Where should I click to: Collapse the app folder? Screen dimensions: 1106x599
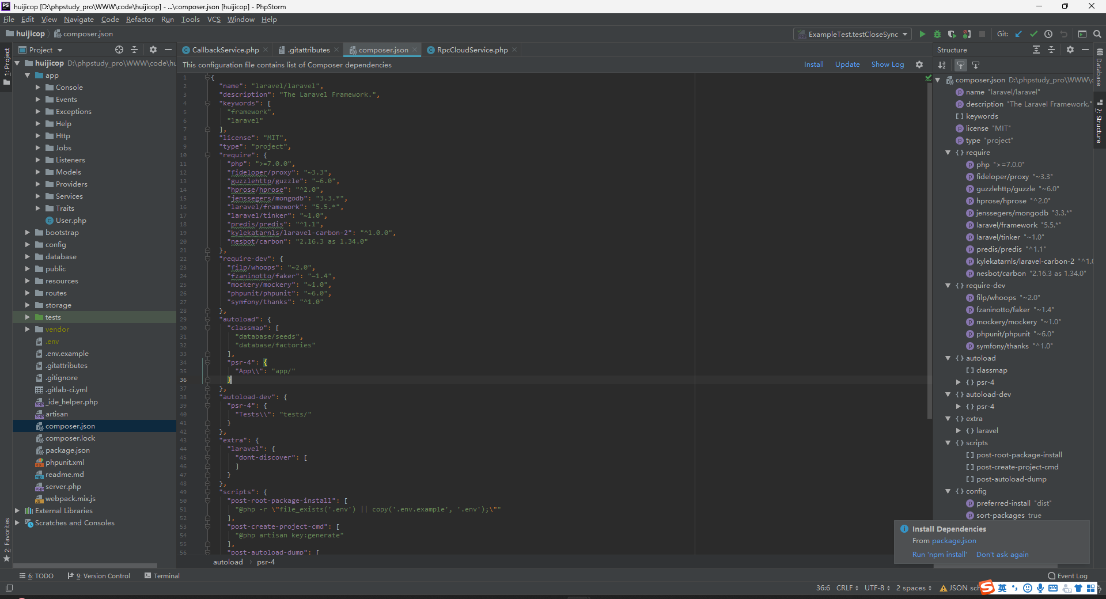click(28, 75)
